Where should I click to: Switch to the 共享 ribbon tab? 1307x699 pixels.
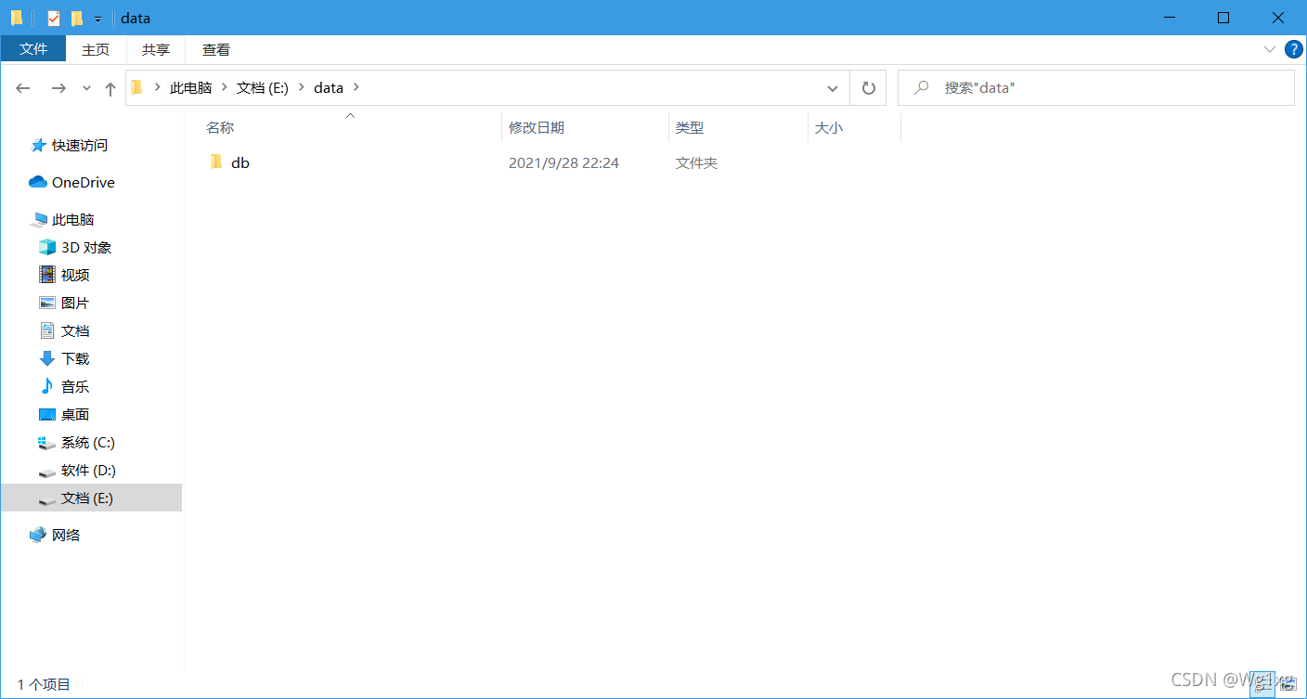[x=156, y=49]
